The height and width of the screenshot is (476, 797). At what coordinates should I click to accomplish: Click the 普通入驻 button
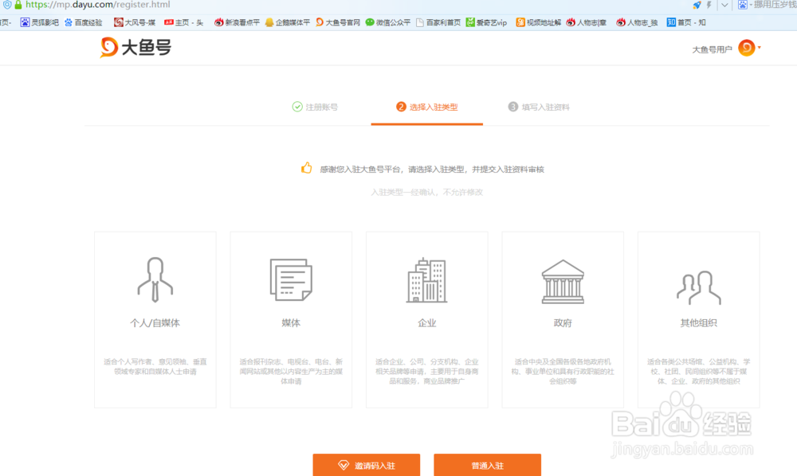pos(488,465)
